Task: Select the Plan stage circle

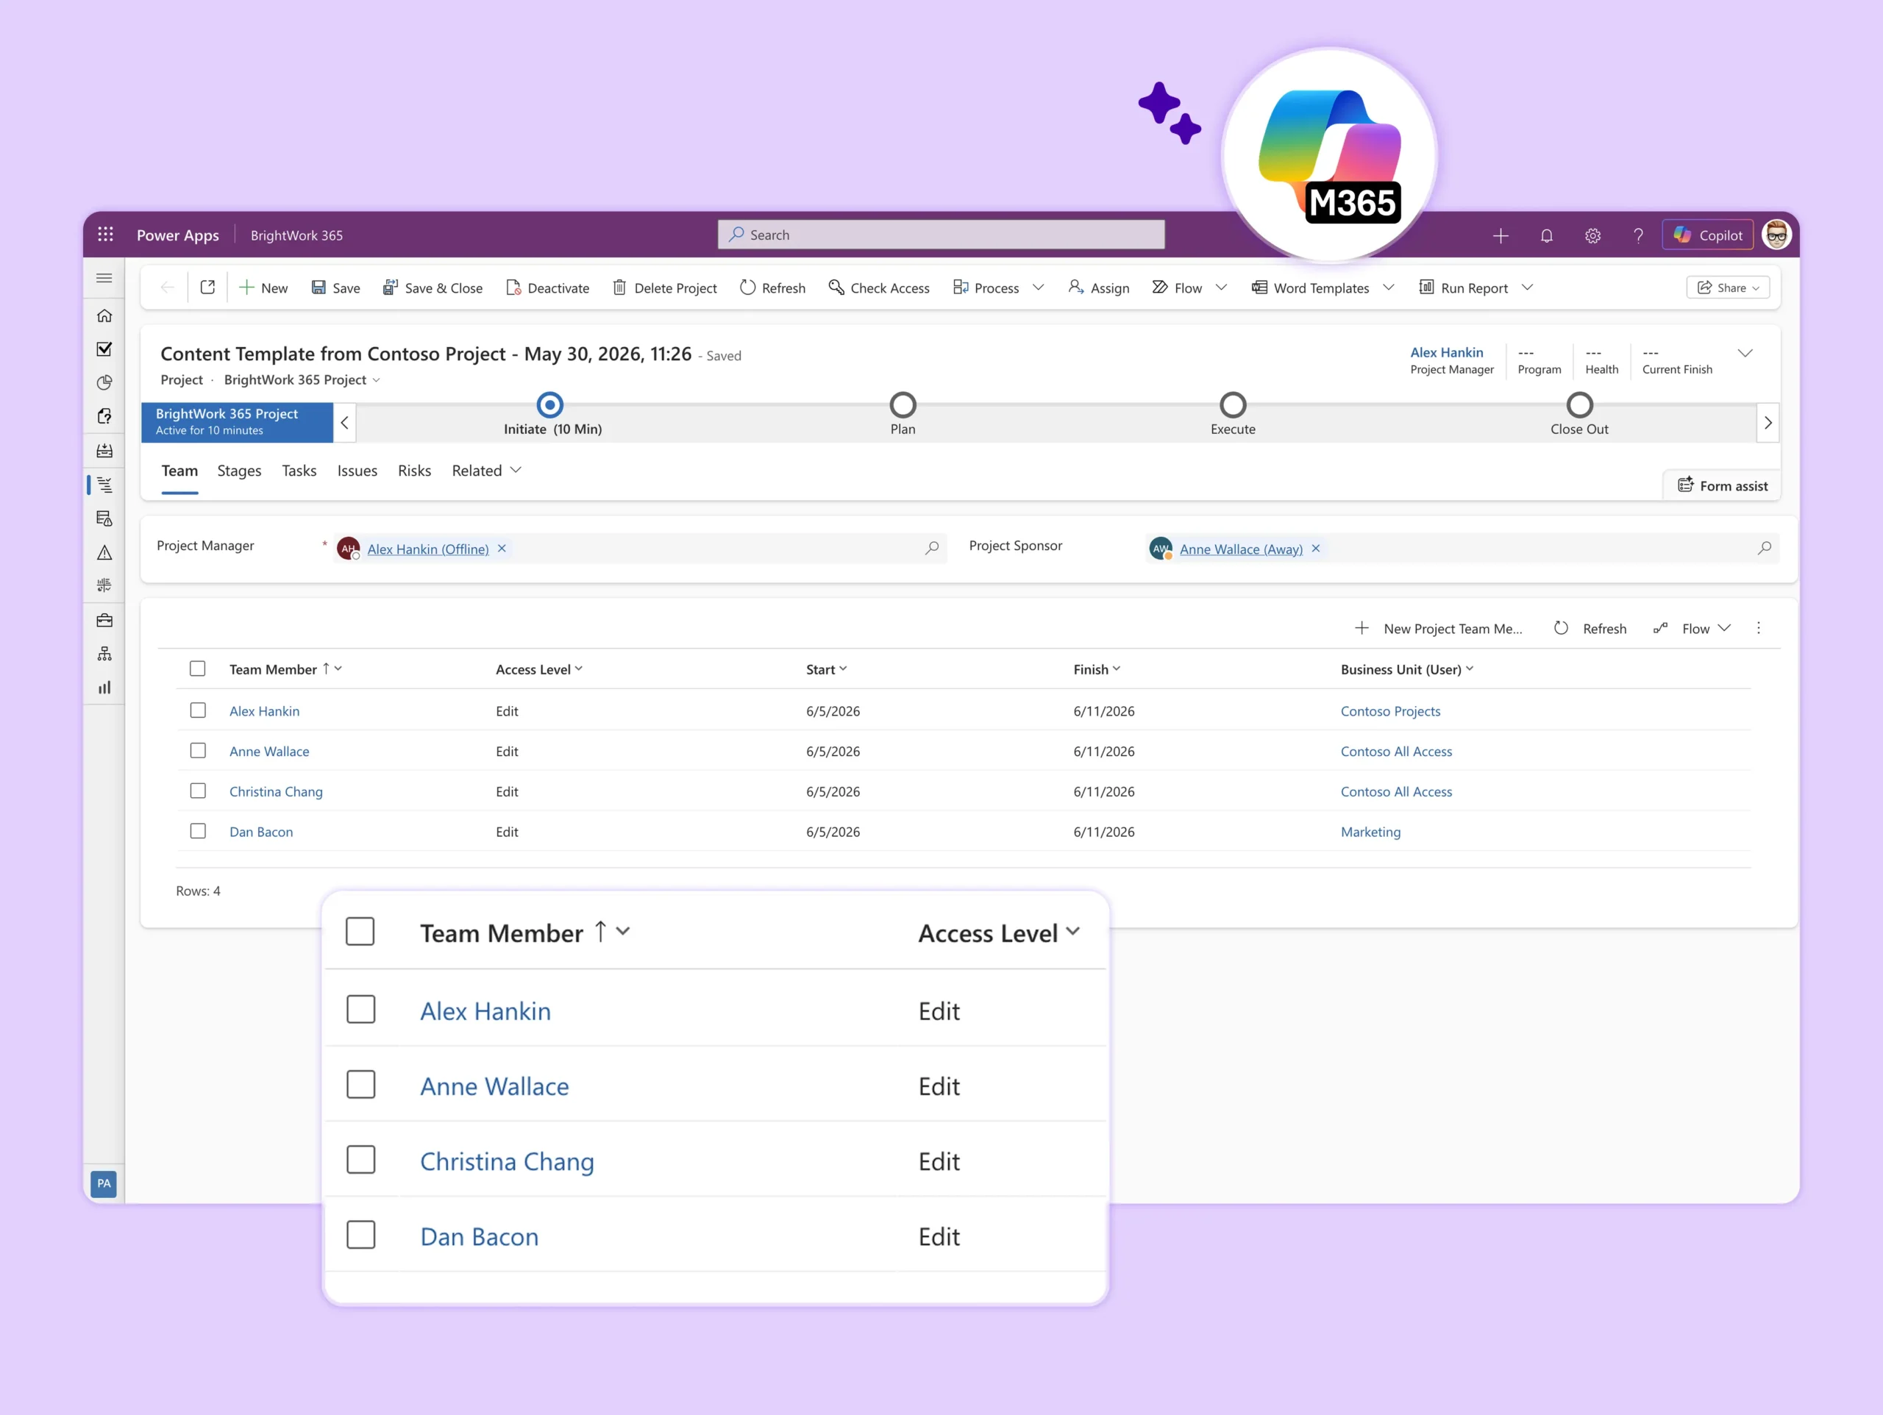Action: tap(903, 404)
